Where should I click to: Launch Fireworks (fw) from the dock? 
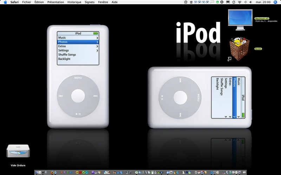point(77,172)
